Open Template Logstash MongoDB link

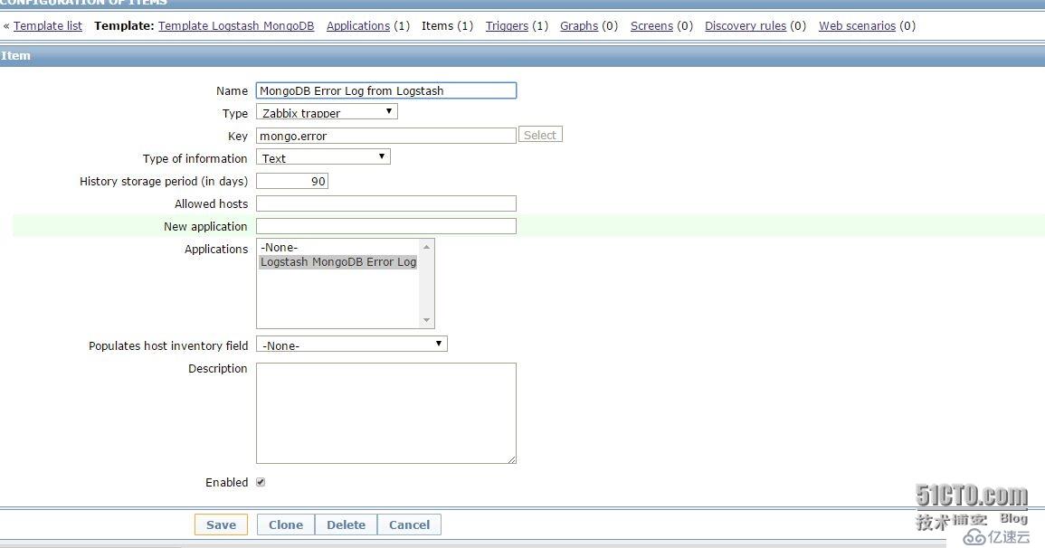tap(236, 26)
